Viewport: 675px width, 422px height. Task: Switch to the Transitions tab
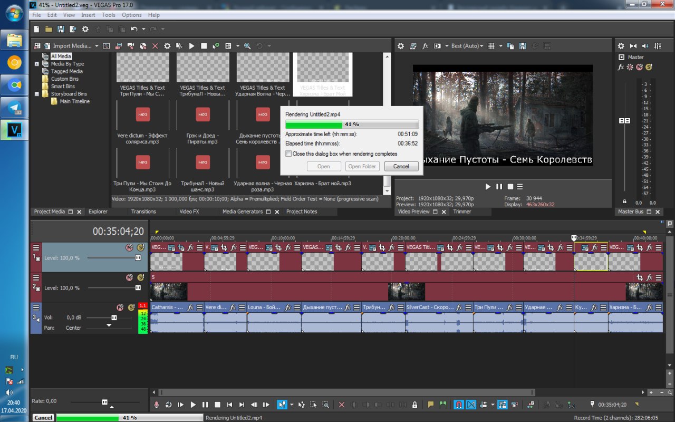pyautogui.click(x=143, y=212)
